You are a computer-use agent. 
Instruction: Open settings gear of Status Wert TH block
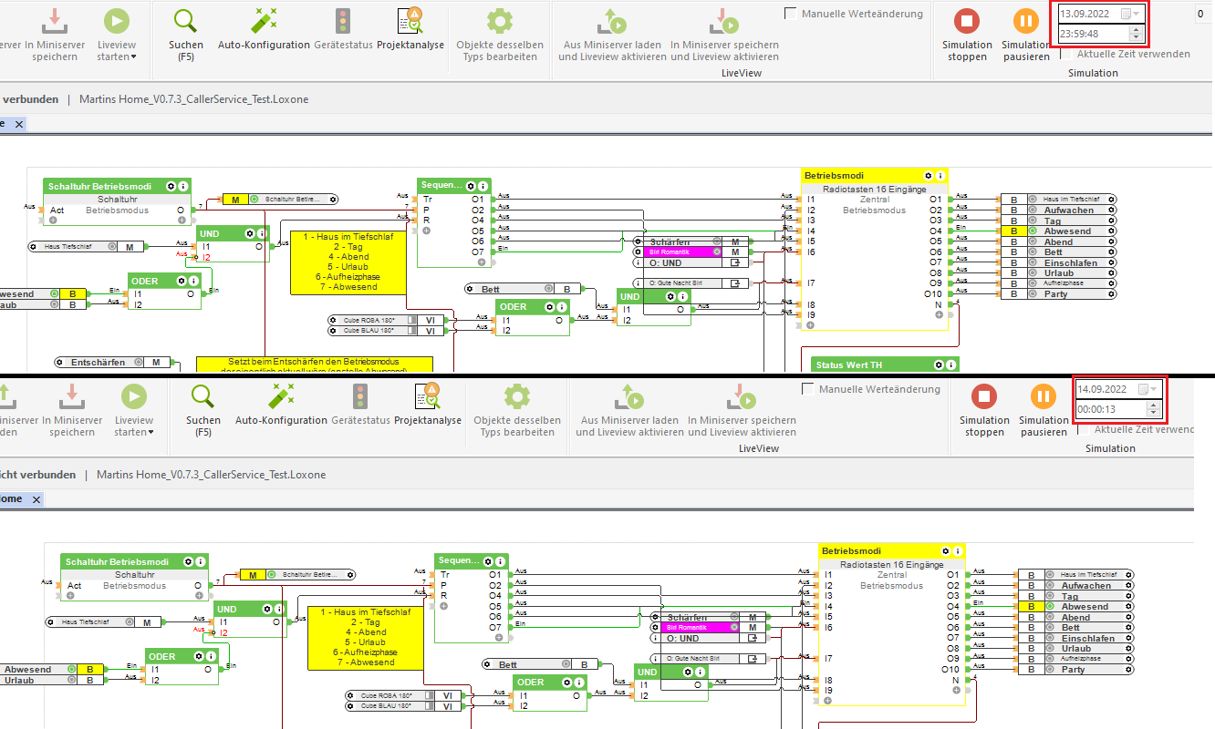click(940, 364)
